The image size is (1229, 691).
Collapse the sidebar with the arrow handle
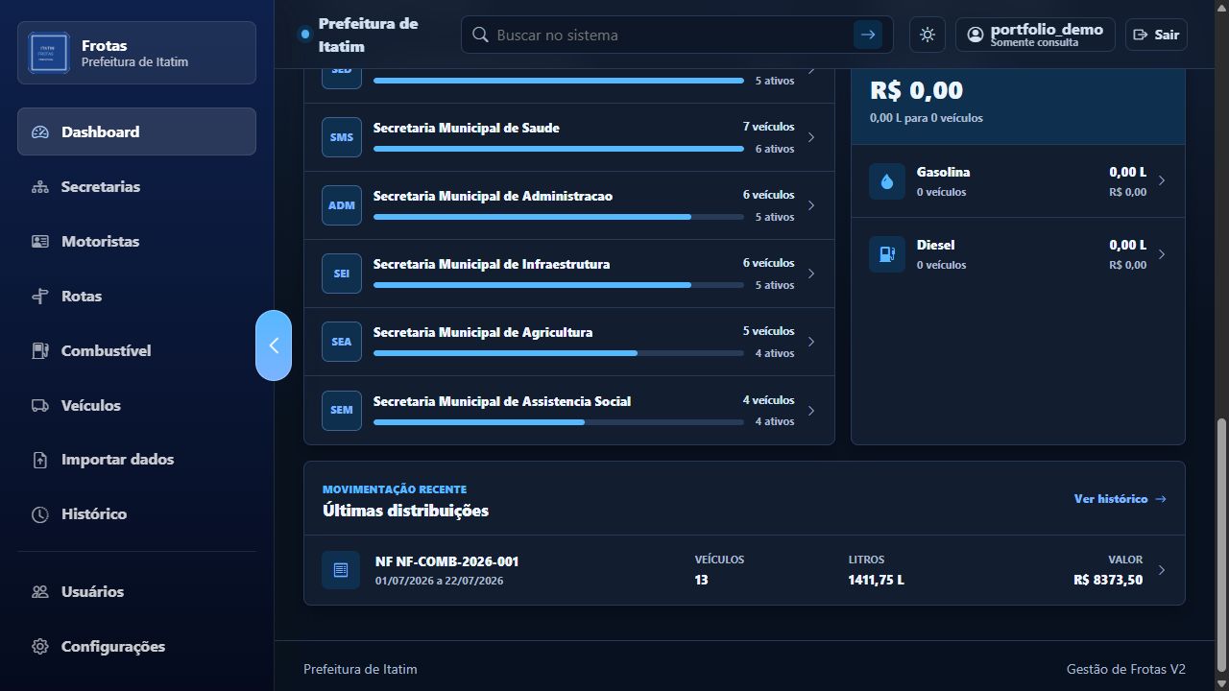point(274,345)
